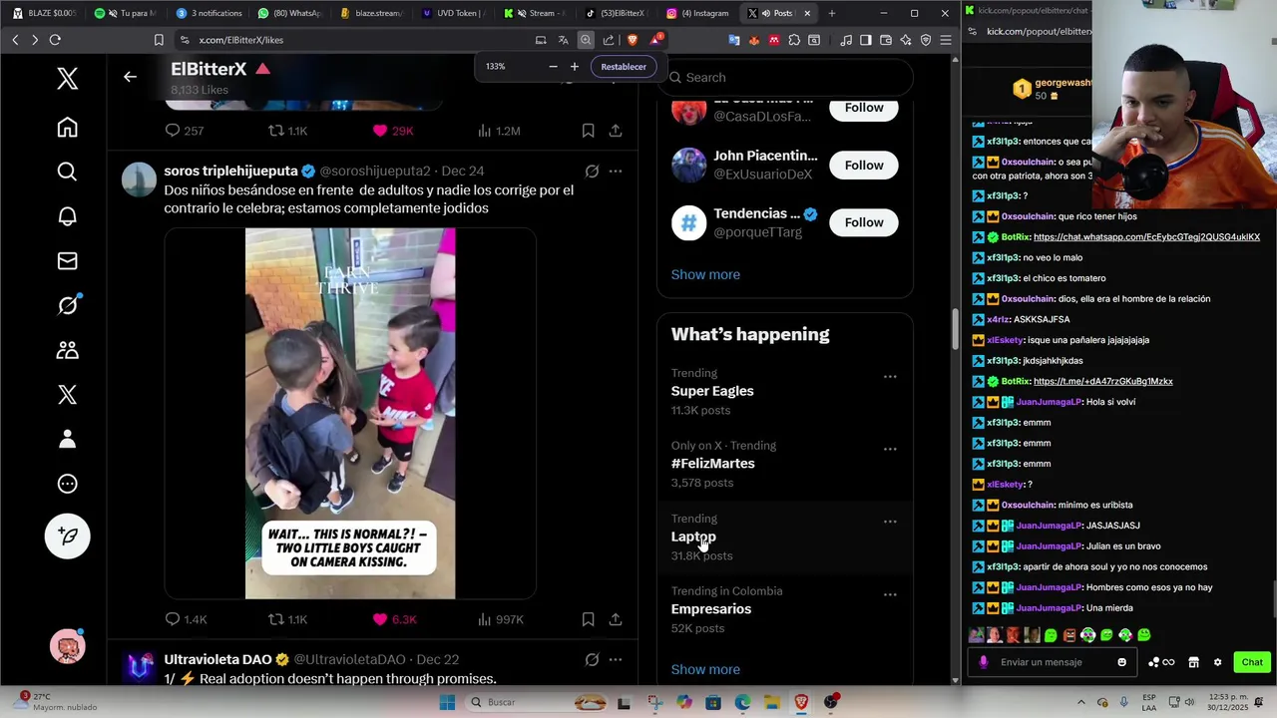Click Show more under What's happening

[x=705, y=669]
